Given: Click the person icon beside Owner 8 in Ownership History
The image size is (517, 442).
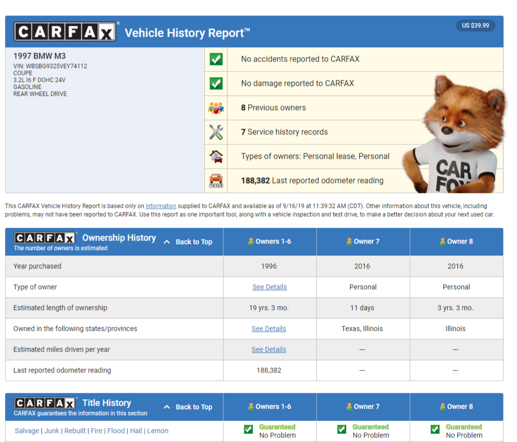Looking at the screenshot, I should (443, 242).
